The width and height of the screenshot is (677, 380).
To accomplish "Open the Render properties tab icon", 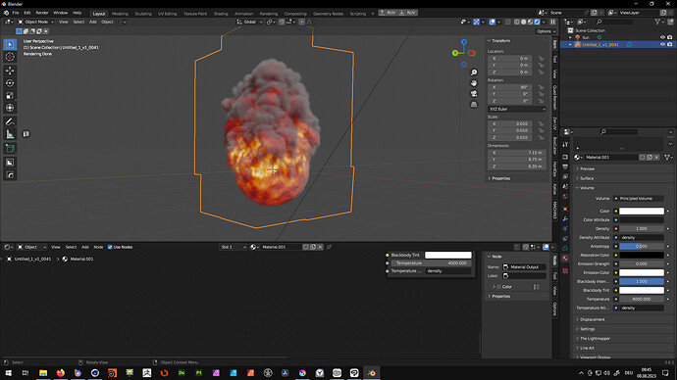I will (565, 157).
